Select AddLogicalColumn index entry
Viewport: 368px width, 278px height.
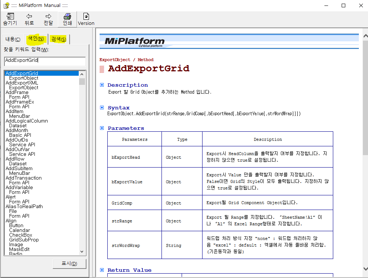26,121
